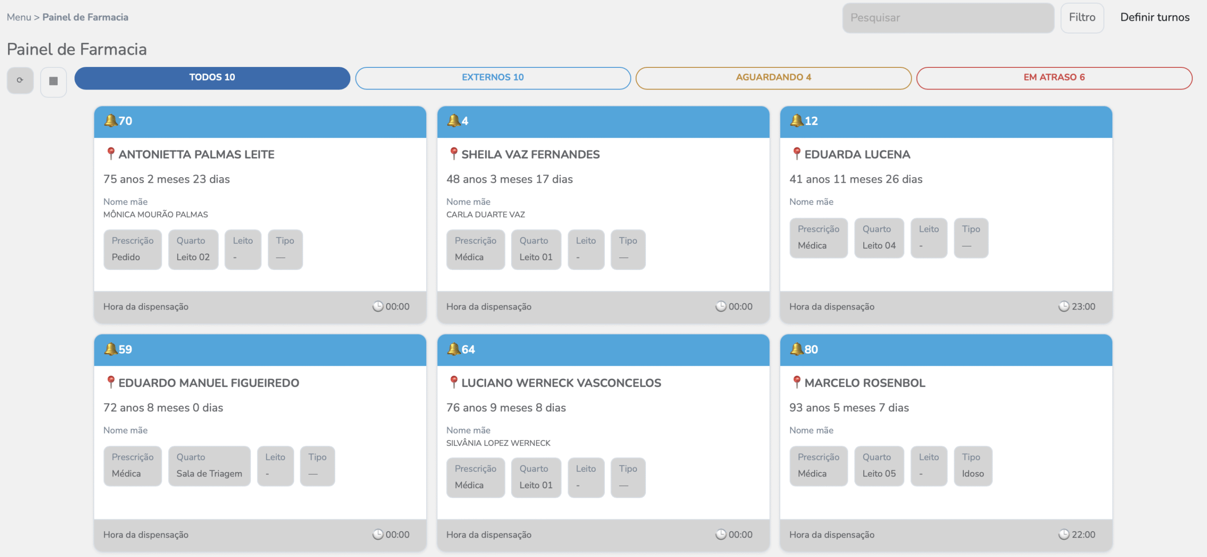Select the TODOS 10 tab
Viewport: 1207px width, 557px height.
coord(212,78)
